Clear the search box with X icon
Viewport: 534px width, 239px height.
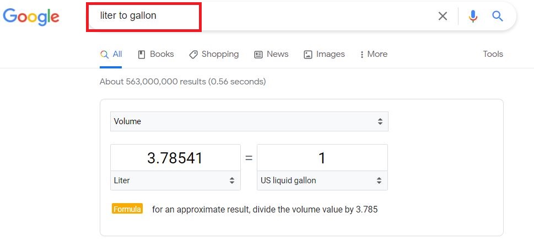pos(443,16)
